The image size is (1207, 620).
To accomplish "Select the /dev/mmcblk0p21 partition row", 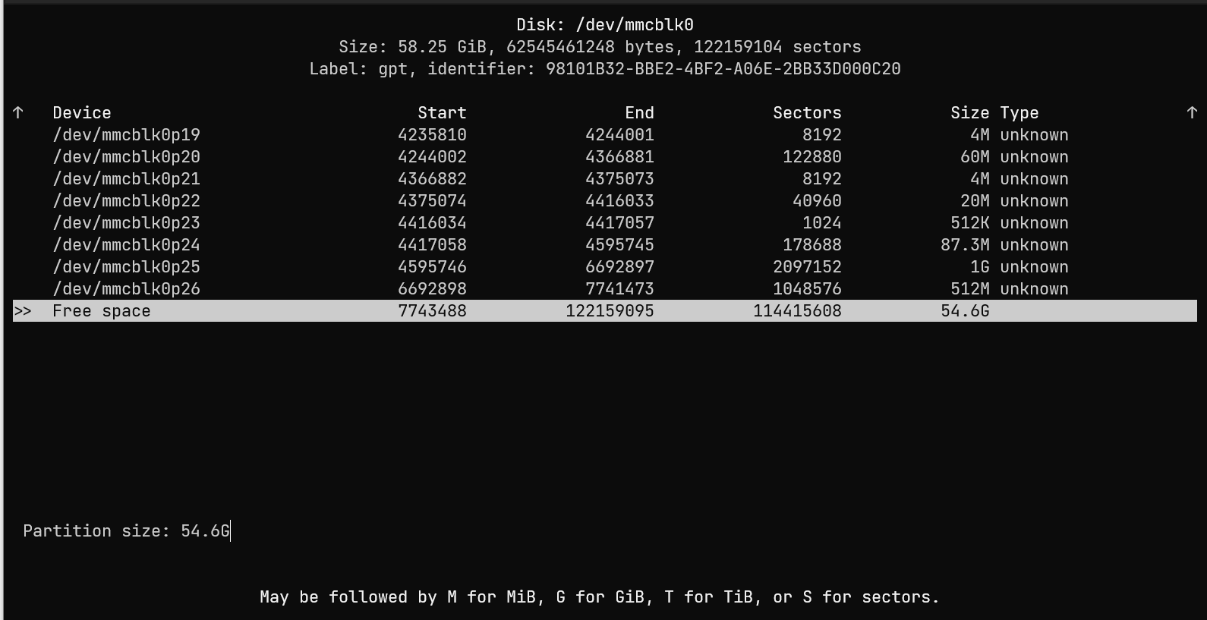I will point(127,179).
